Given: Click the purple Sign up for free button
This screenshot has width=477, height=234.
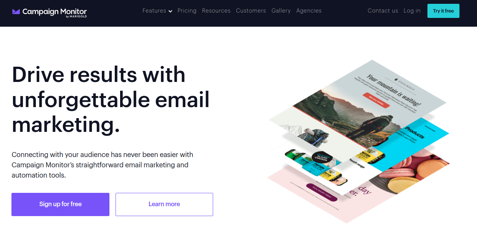Looking at the screenshot, I should (60, 204).
